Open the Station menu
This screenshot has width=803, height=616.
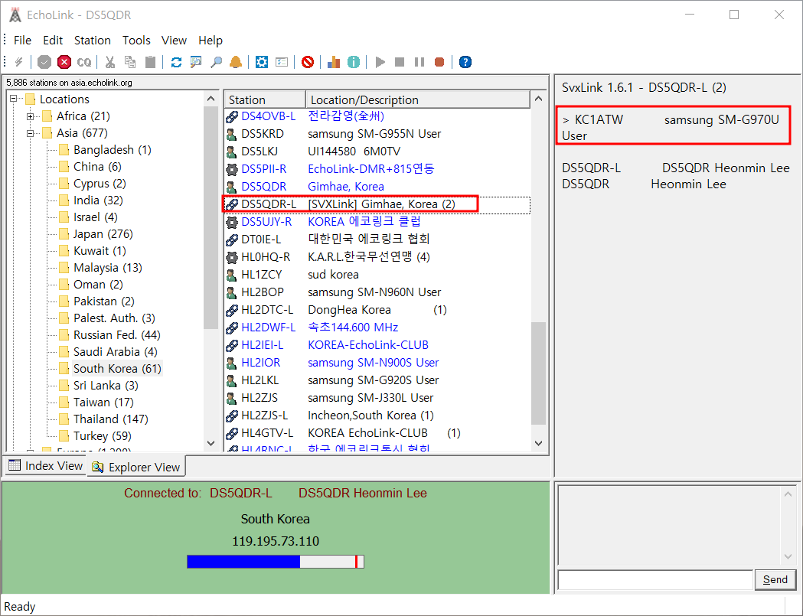[92, 40]
